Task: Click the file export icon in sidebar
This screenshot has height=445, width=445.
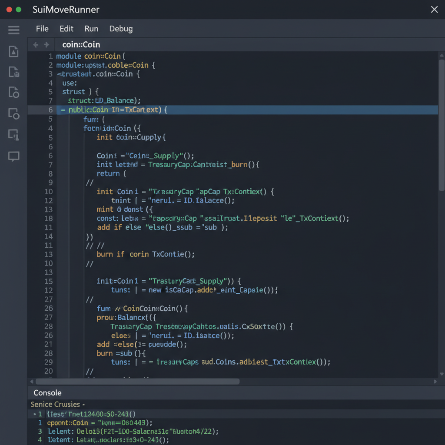Action: pyautogui.click(x=13, y=72)
